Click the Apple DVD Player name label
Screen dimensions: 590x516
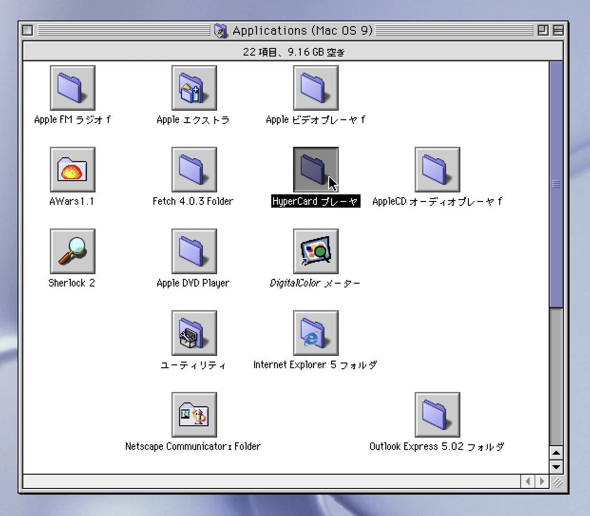(193, 283)
